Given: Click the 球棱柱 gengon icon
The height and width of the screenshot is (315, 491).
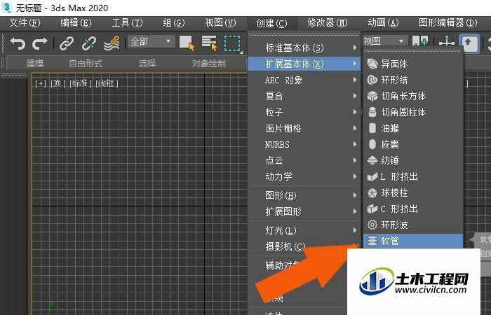Looking at the screenshot, I should point(372,192).
